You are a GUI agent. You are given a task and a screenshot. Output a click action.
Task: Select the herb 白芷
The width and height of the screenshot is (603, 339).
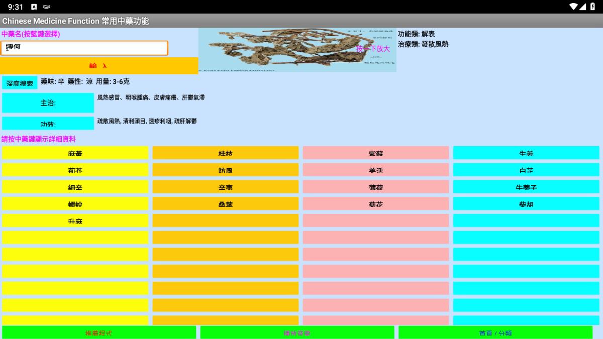point(526,170)
